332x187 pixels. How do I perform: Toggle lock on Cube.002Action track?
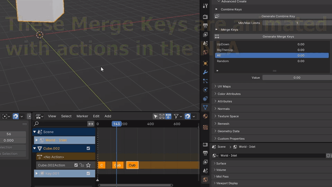click(x=82, y=165)
